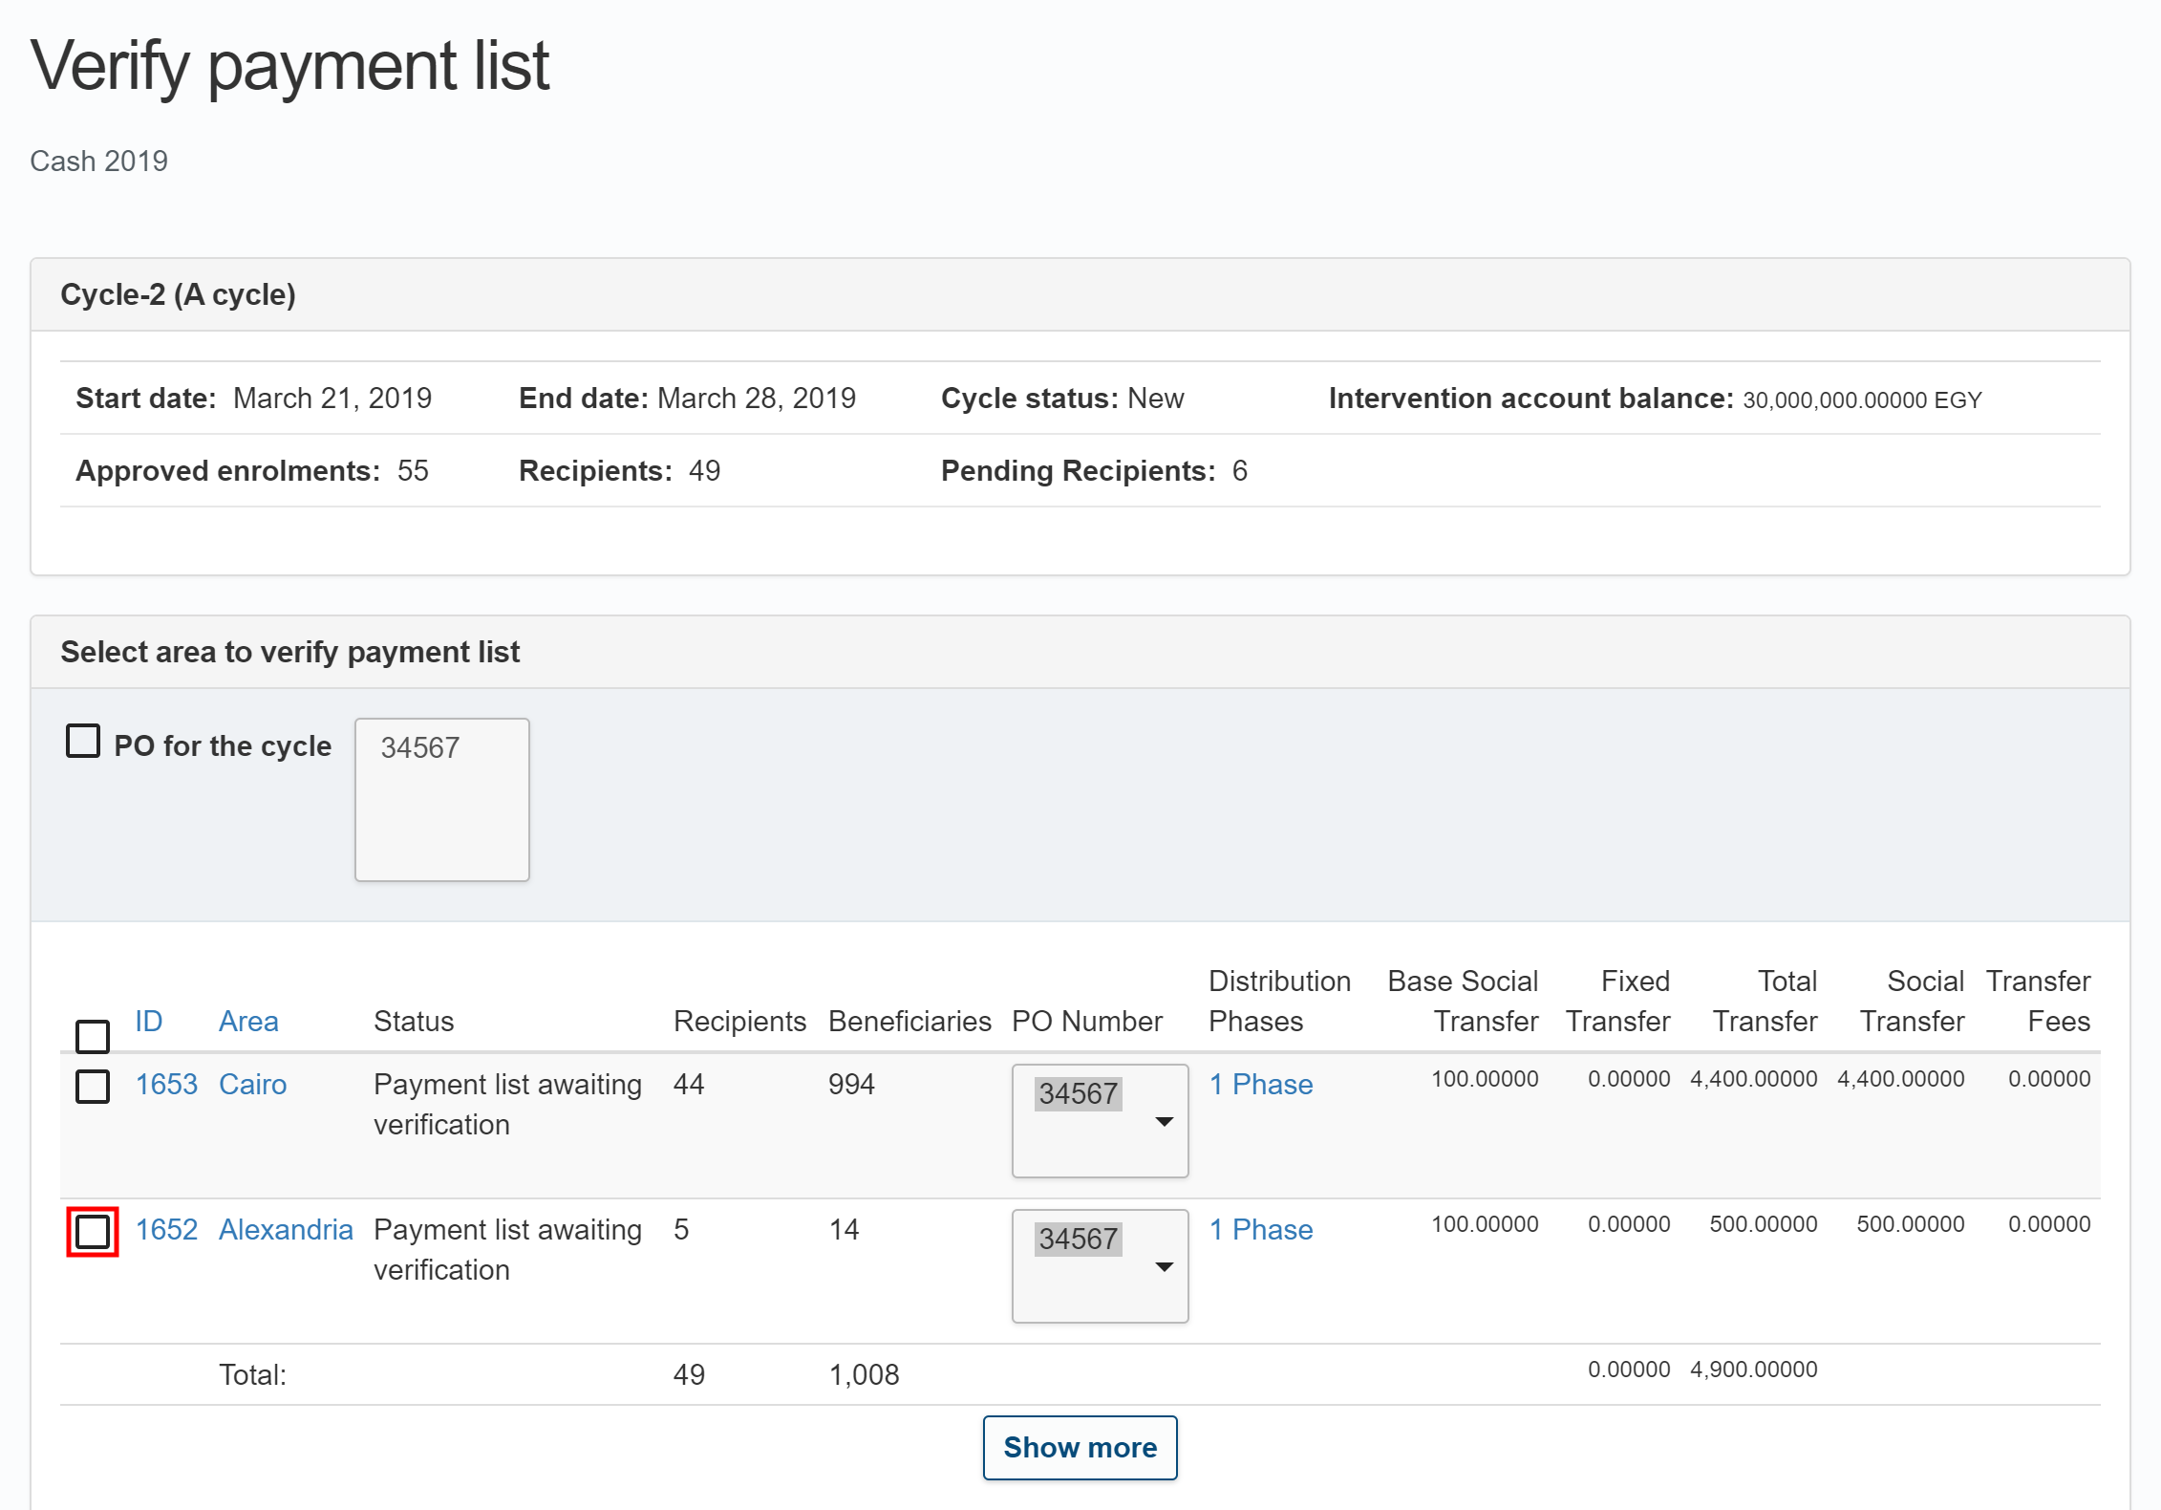Click the dropdown arrow showing 34567 for Cairo
2161x1510 pixels.
click(x=1164, y=1120)
